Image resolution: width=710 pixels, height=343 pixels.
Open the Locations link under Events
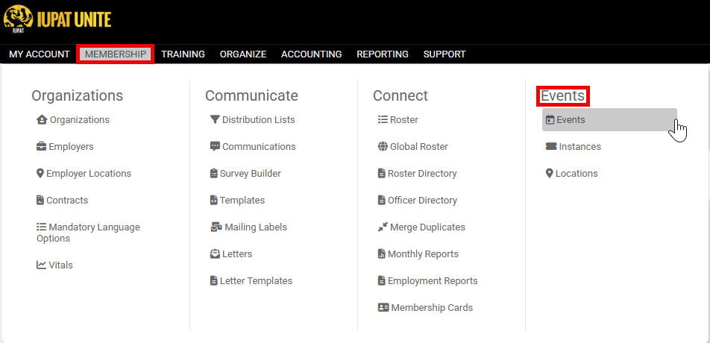coord(577,173)
